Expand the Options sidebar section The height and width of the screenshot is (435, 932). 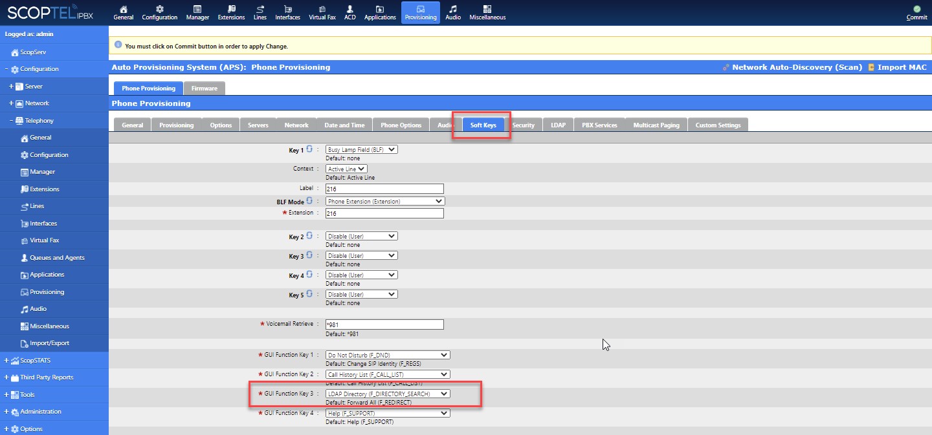(6, 429)
